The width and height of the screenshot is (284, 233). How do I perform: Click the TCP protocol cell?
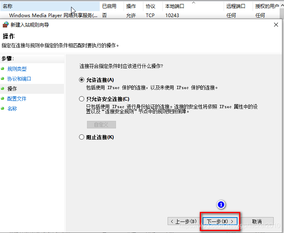(x=150, y=15)
